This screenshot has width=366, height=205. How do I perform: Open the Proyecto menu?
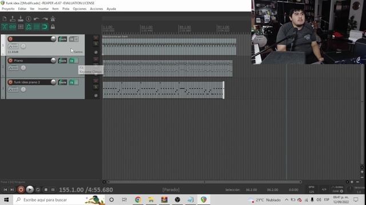8,9
